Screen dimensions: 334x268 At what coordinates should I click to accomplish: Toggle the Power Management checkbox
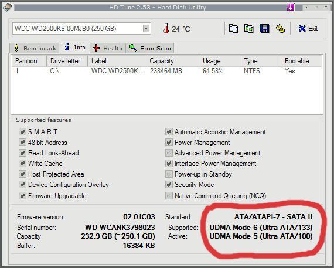(x=169, y=142)
